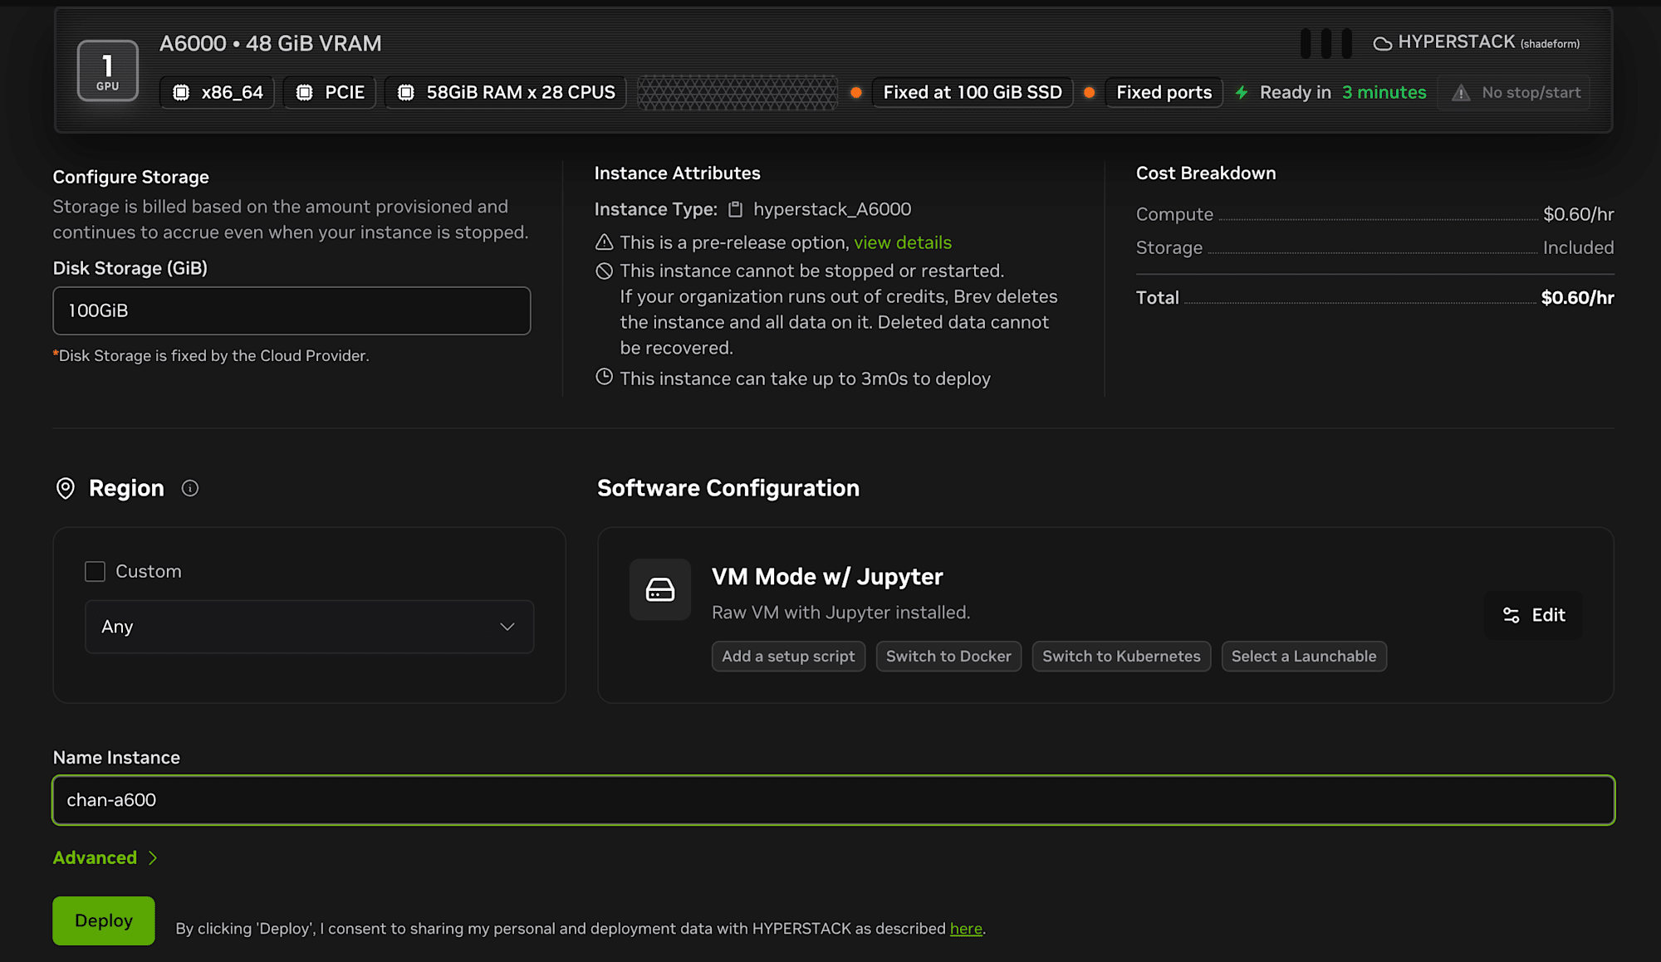
Task: Click Add a setup script
Action: click(x=788, y=657)
